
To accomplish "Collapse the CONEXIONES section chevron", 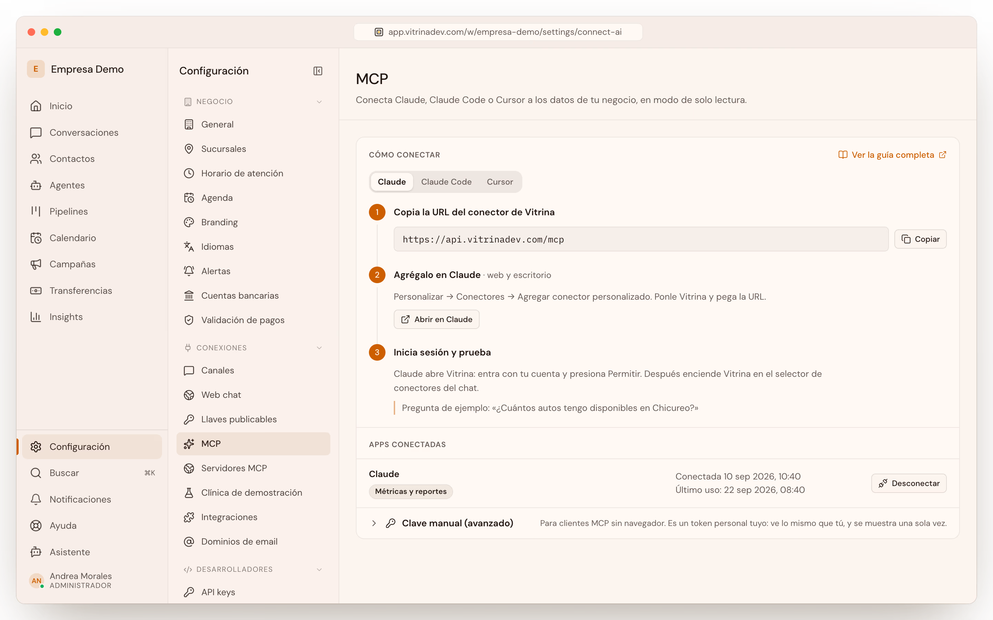I will click(x=319, y=348).
